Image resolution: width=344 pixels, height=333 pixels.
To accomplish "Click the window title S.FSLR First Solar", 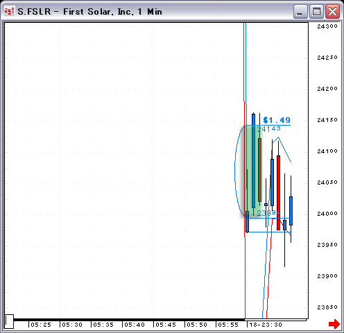I will 89,12.
